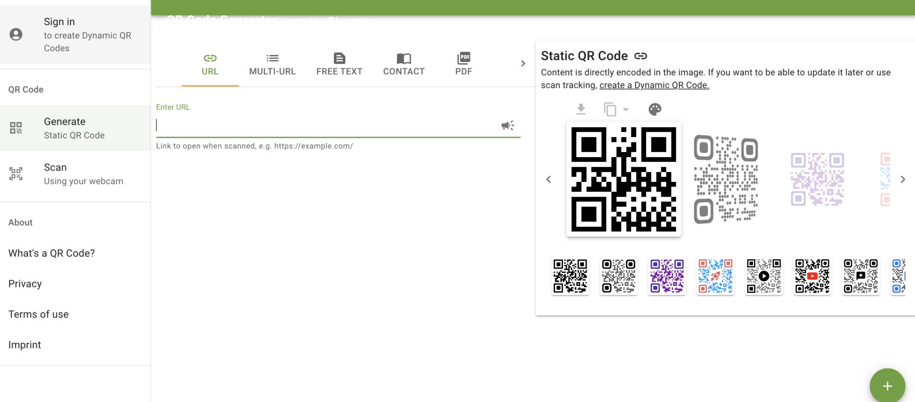The height and width of the screenshot is (402, 915).
Task: Select the YouTube-branded QR code style
Action: 811,276
